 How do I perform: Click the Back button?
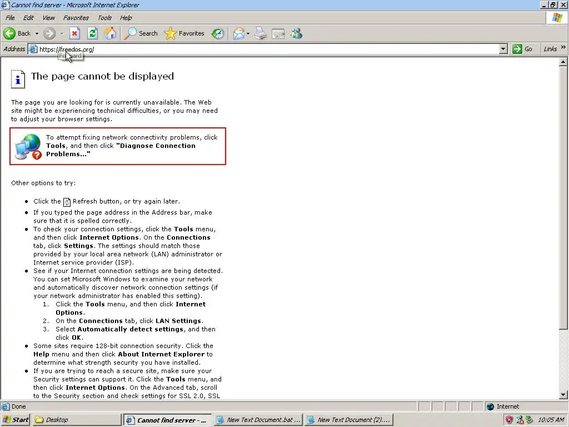coord(17,33)
